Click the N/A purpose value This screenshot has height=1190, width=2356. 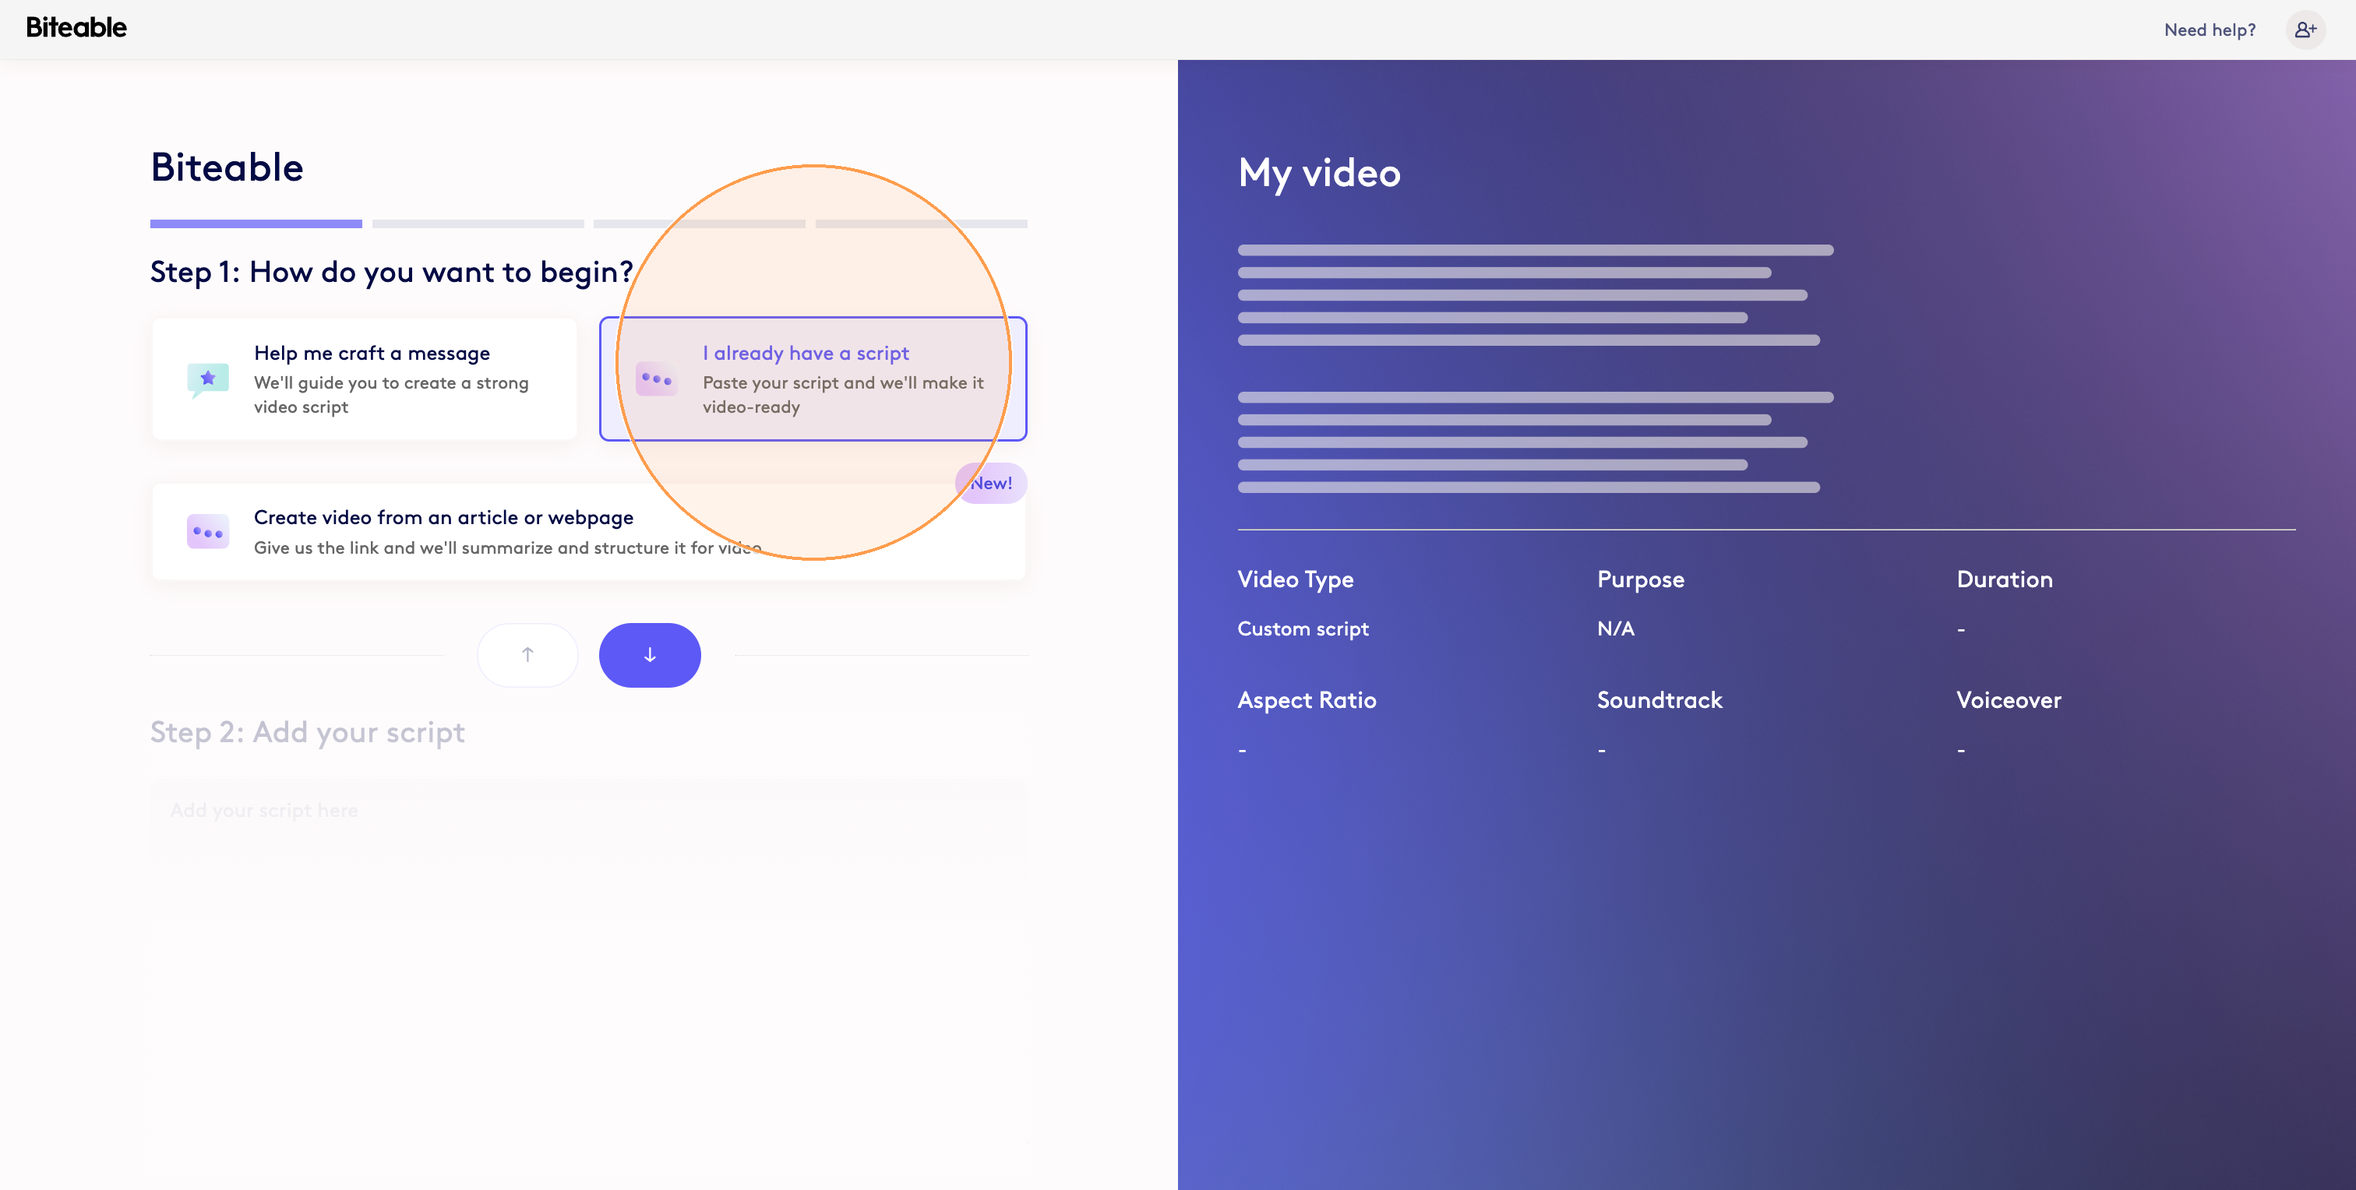click(1615, 628)
